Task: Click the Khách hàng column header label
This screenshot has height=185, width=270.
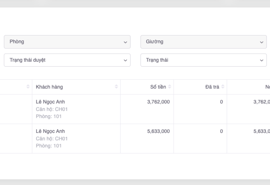Action: [x=49, y=87]
